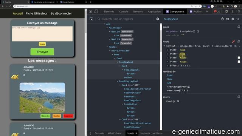
Task: Select Home in rendered by list
Action: point(170,79)
